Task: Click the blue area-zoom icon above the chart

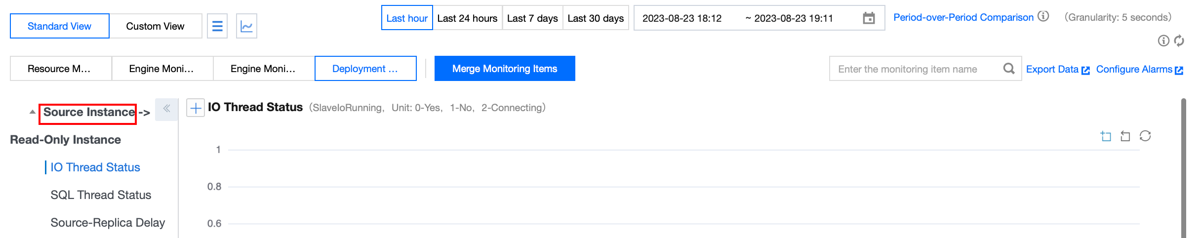Action: point(1106,136)
